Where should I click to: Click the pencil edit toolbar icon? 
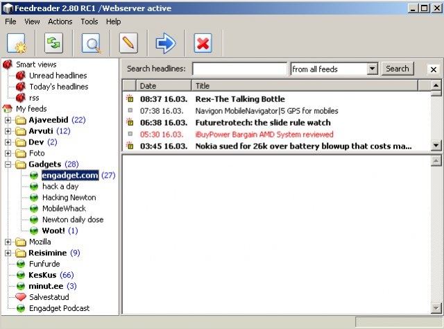pos(128,44)
